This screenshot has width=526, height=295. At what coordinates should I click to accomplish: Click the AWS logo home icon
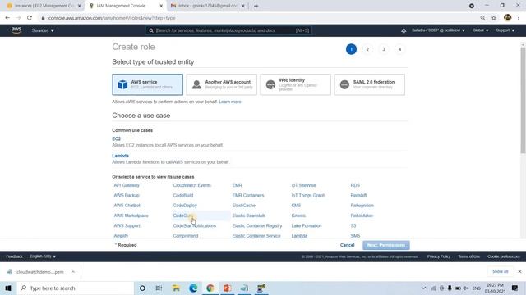pos(16,30)
